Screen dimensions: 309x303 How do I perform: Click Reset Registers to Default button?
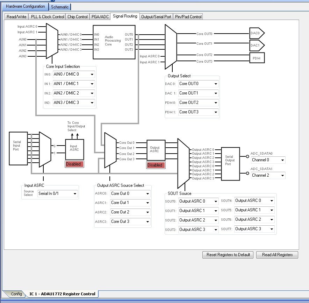click(x=228, y=255)
